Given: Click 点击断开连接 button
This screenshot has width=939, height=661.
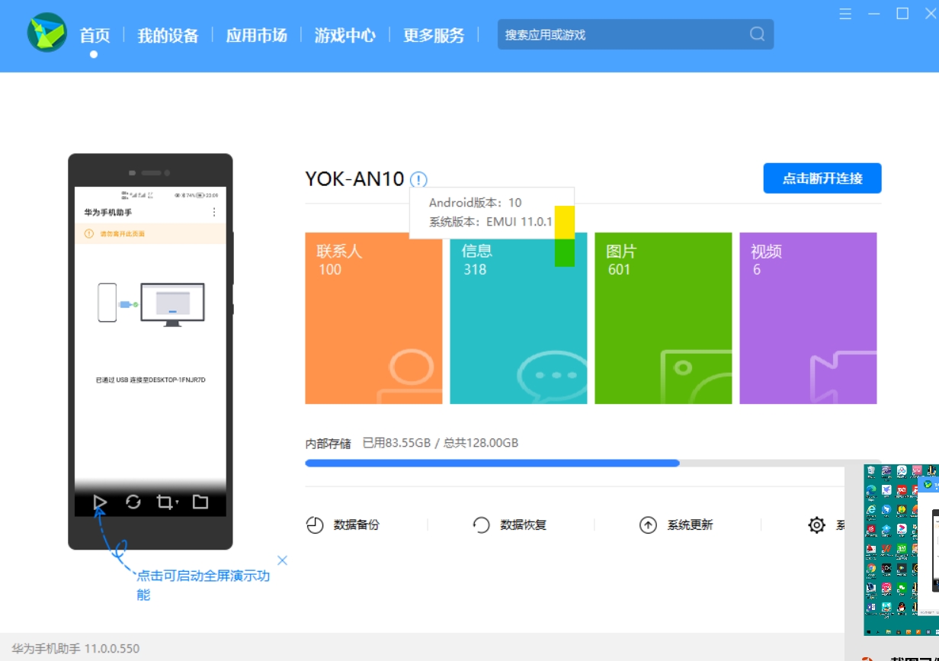Looking at the screenshot, I should point(822,178).
